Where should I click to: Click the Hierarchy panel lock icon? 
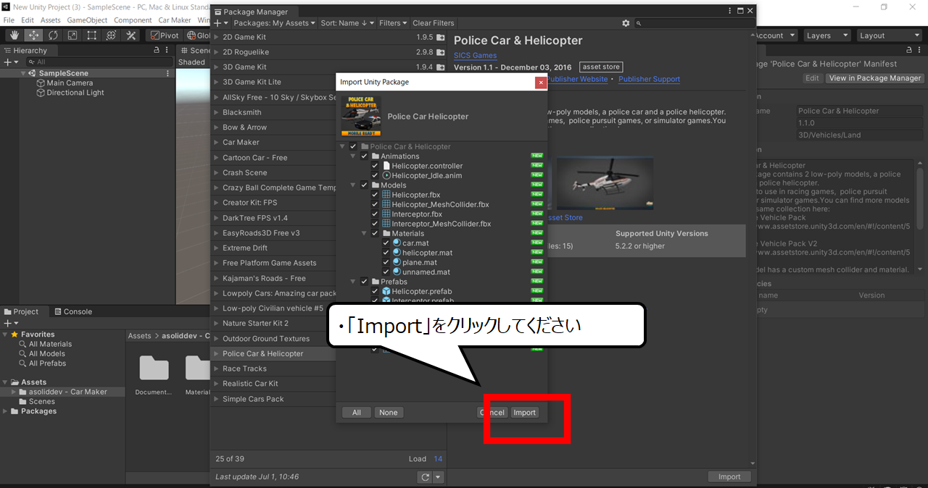click(157, 51)
